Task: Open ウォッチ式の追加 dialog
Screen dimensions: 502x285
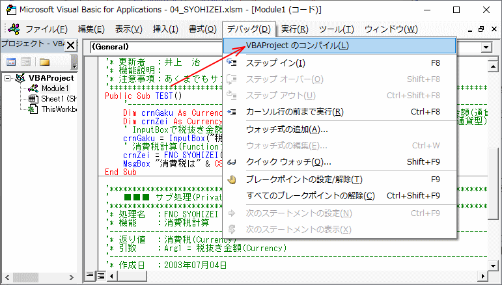Action: (x=339, y=129)
